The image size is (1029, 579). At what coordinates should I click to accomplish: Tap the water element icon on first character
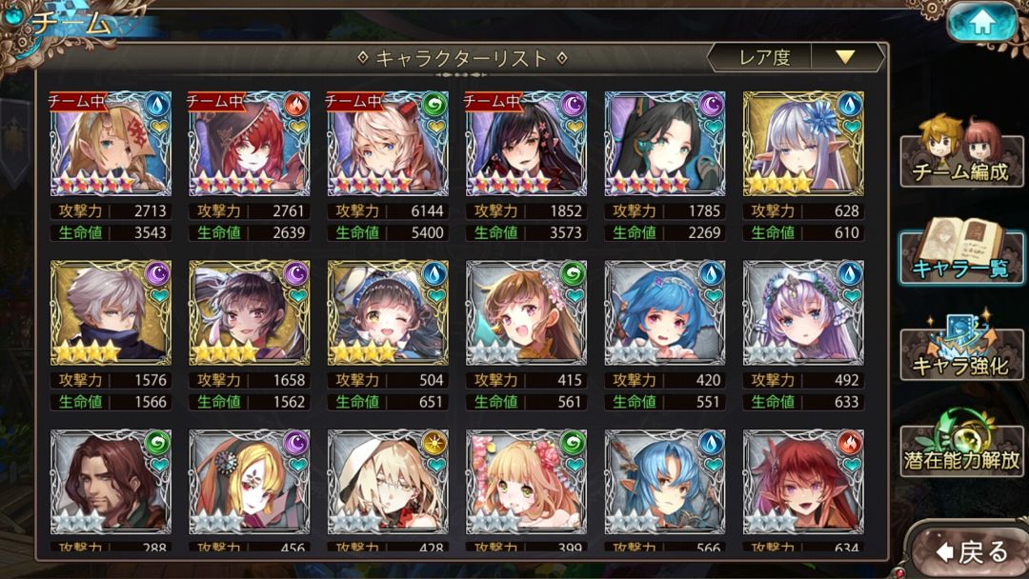click(157, 104)
